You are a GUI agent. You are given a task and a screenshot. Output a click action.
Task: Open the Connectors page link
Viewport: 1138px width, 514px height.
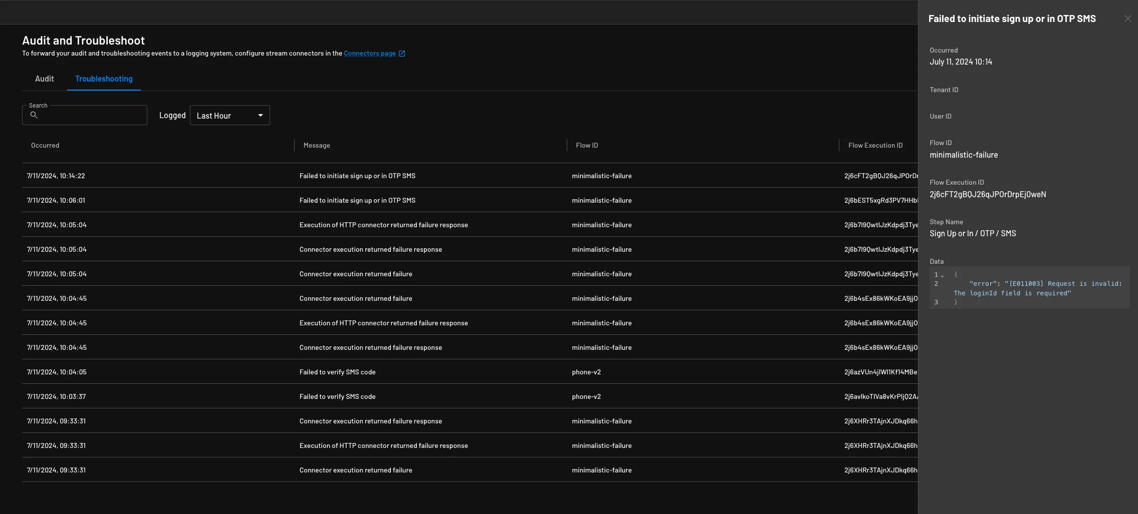371,53
